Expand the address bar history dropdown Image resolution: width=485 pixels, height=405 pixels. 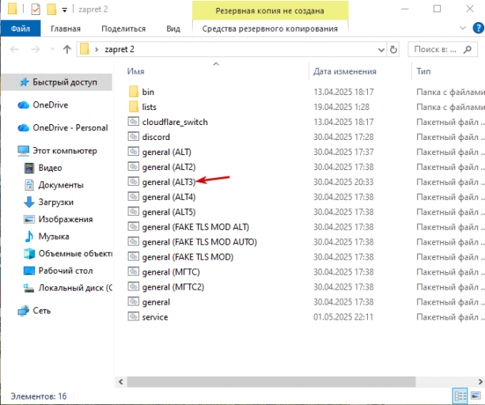tap(381, 50)
